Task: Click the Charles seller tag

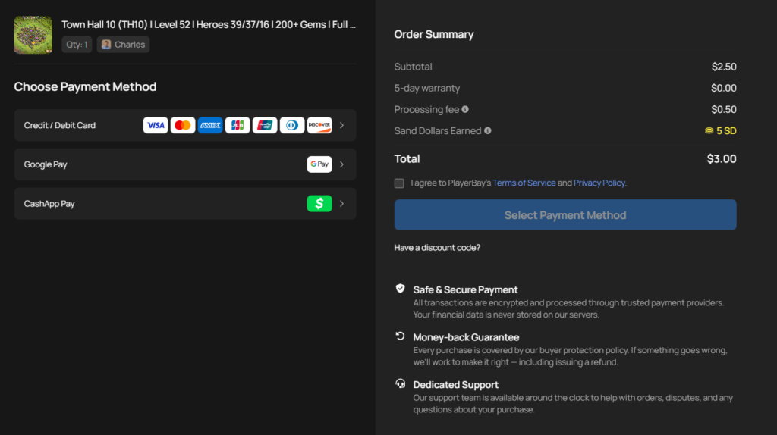Action: tap(123, 45)
